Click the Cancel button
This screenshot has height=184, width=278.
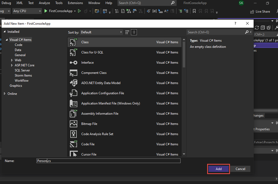[240, 169]
